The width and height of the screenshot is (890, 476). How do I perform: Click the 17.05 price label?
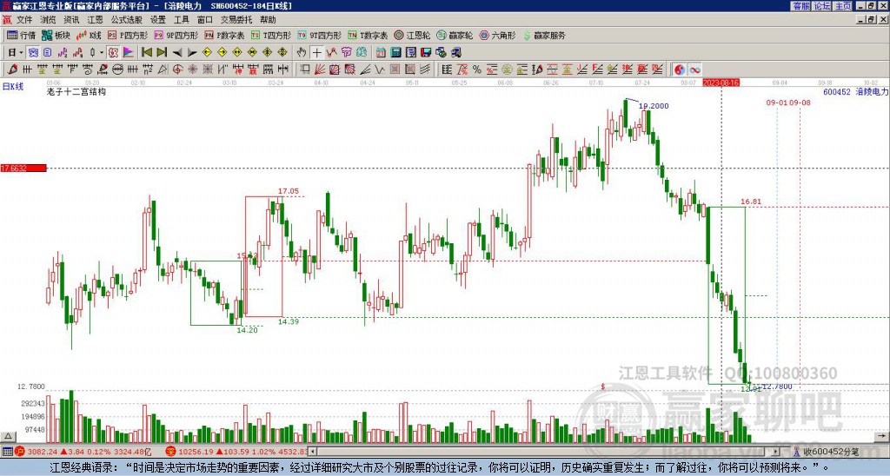pos(289,191)
